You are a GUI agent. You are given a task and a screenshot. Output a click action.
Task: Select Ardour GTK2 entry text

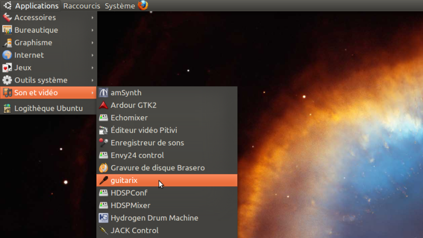tap(134, 105)
